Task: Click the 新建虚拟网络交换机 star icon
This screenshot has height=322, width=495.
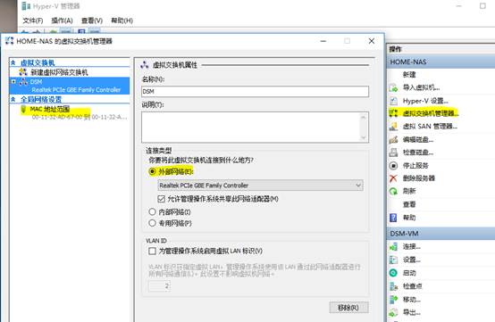Action: coord(23,72)
